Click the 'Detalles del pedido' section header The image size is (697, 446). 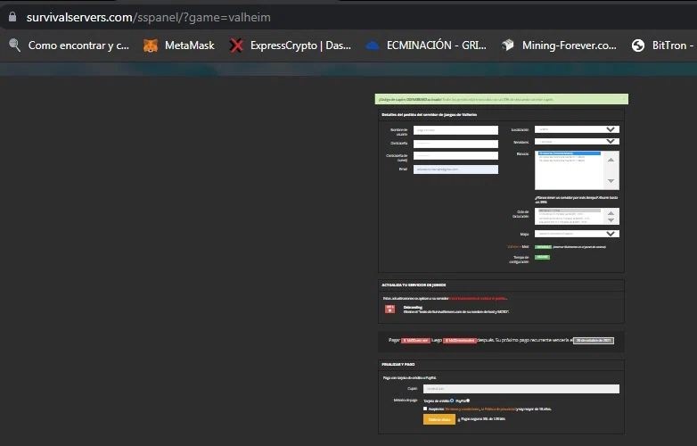point(429,115)
